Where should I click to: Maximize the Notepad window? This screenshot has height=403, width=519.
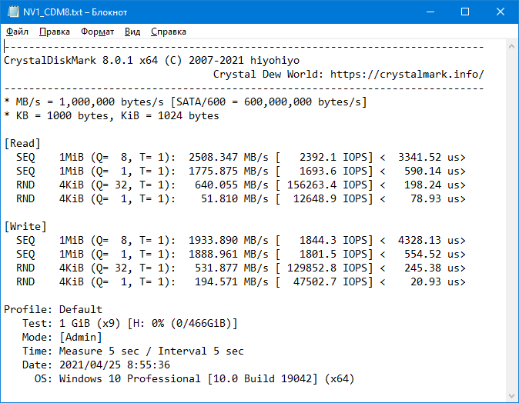pyautogui.click(x=465, y=12)
